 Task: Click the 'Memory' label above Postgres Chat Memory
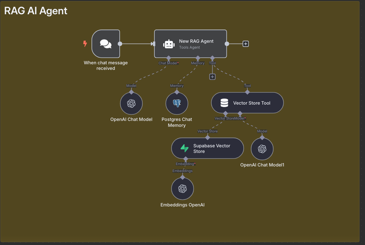(177, 85)
